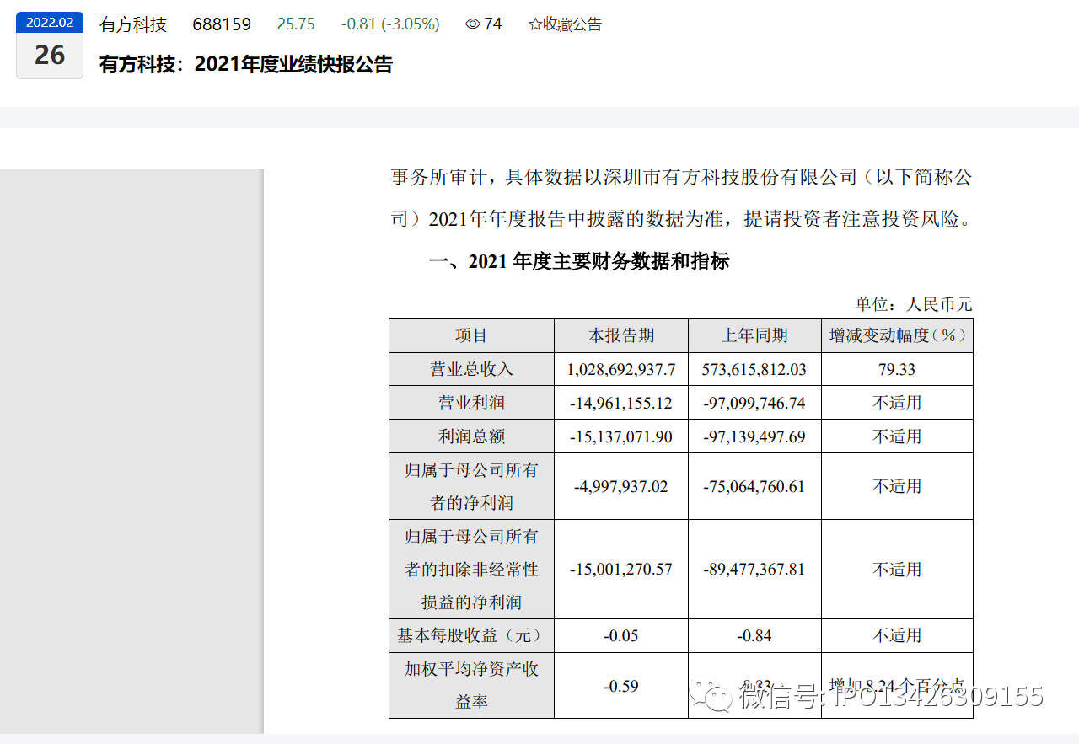Click the value -15,001,270.57

pos(621,570)
